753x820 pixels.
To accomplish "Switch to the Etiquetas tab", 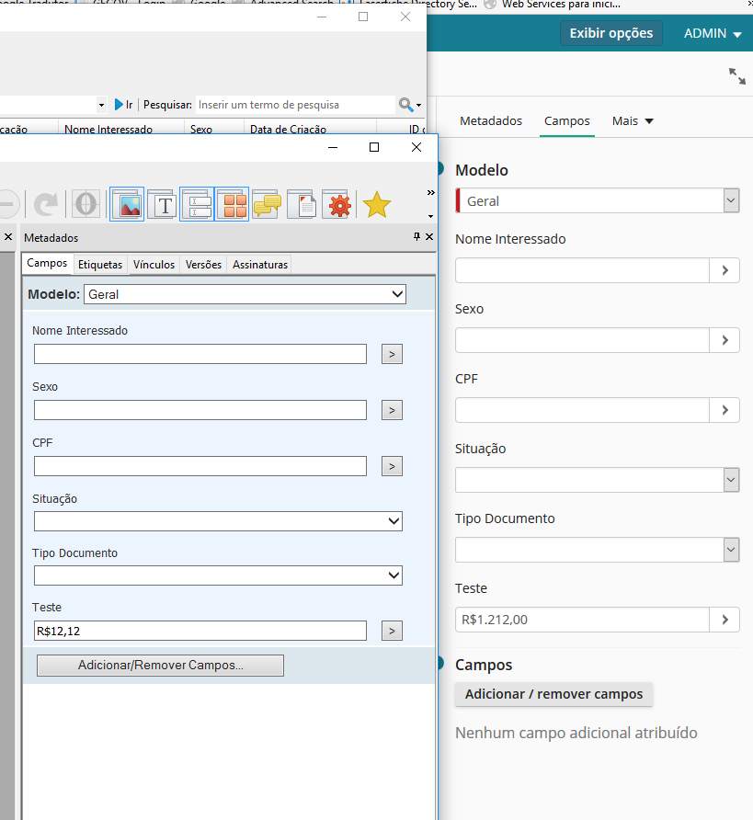I will 100,265.
